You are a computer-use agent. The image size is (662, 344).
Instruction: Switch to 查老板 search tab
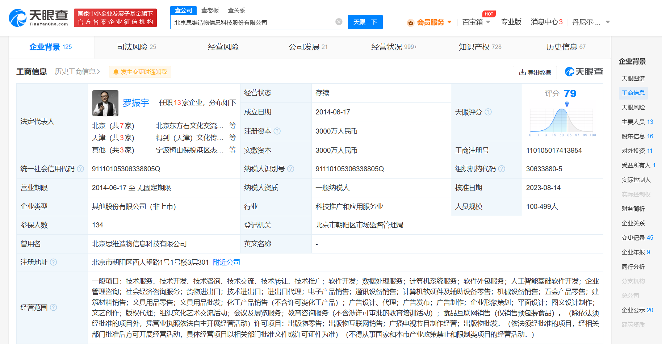(210, 10)
